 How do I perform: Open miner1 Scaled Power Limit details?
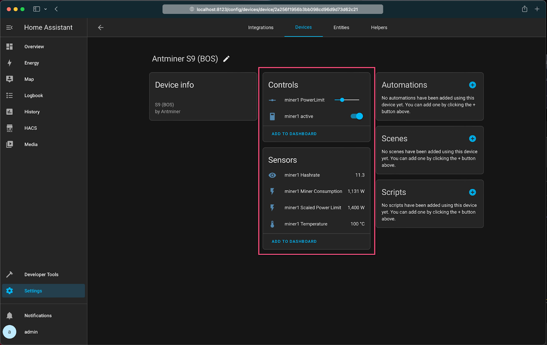tap(316, 208)
